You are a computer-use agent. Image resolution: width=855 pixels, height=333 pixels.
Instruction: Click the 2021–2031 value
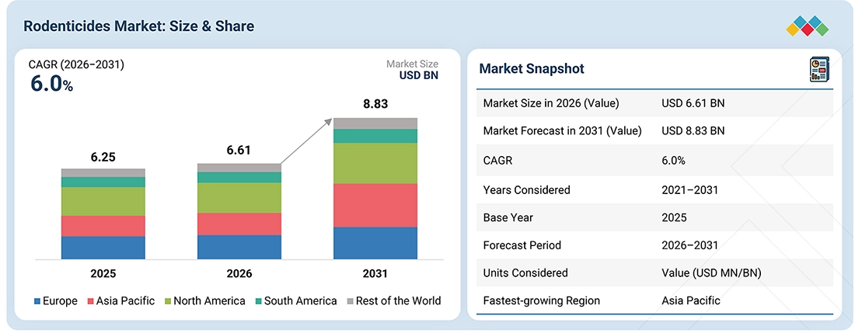(x=689, y=190)
